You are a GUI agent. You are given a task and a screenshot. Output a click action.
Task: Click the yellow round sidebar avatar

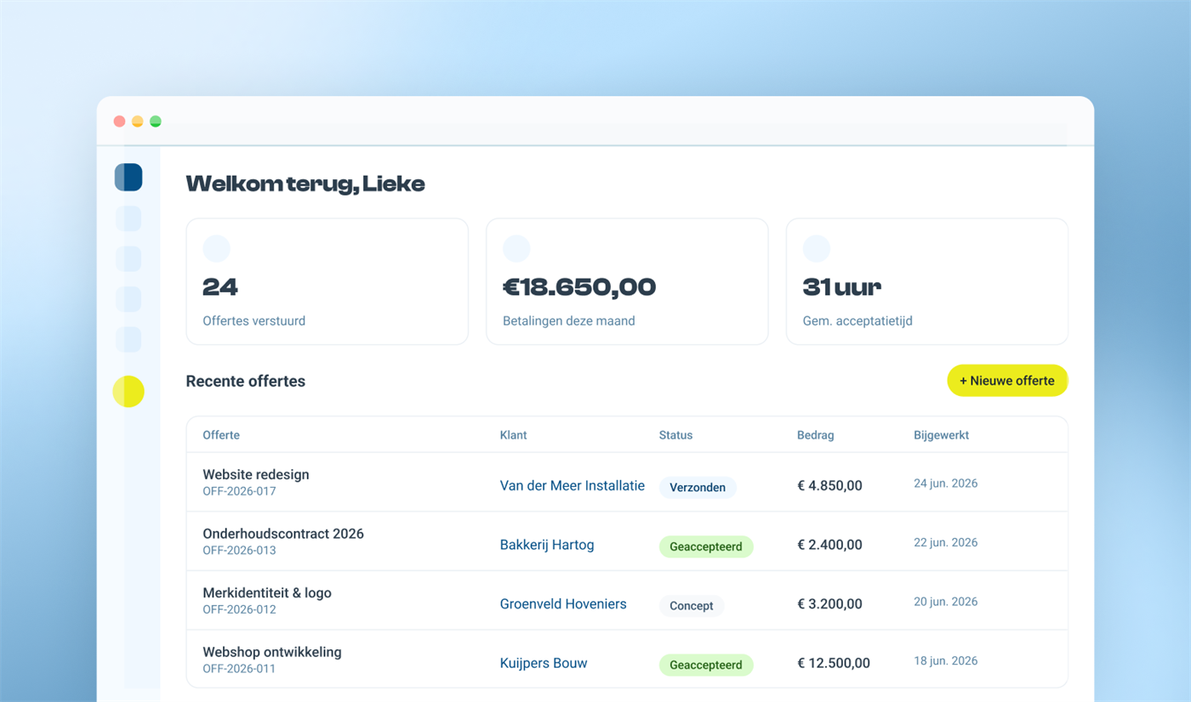coord(128,392)
